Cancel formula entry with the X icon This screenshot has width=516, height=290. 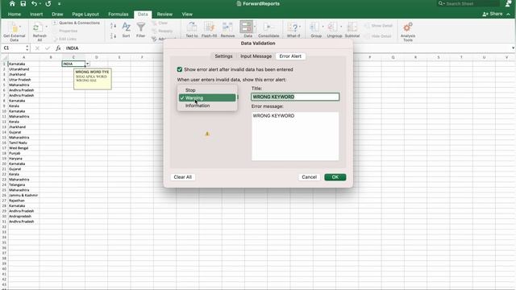[x=37, y=48]
